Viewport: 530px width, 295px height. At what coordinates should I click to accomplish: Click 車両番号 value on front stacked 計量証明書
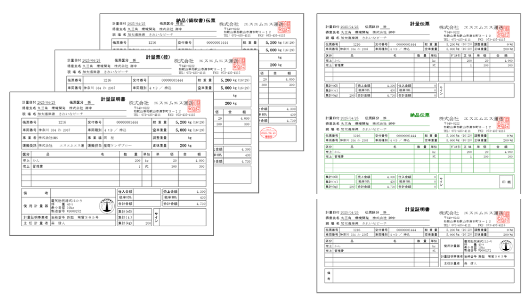pyautogui.click(x=62, y=130)
